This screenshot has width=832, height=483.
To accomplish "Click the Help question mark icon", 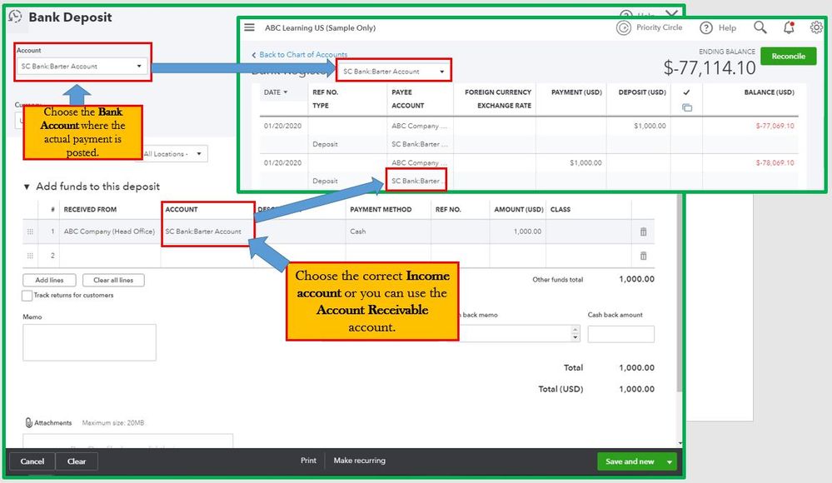I will pos(705,27).
